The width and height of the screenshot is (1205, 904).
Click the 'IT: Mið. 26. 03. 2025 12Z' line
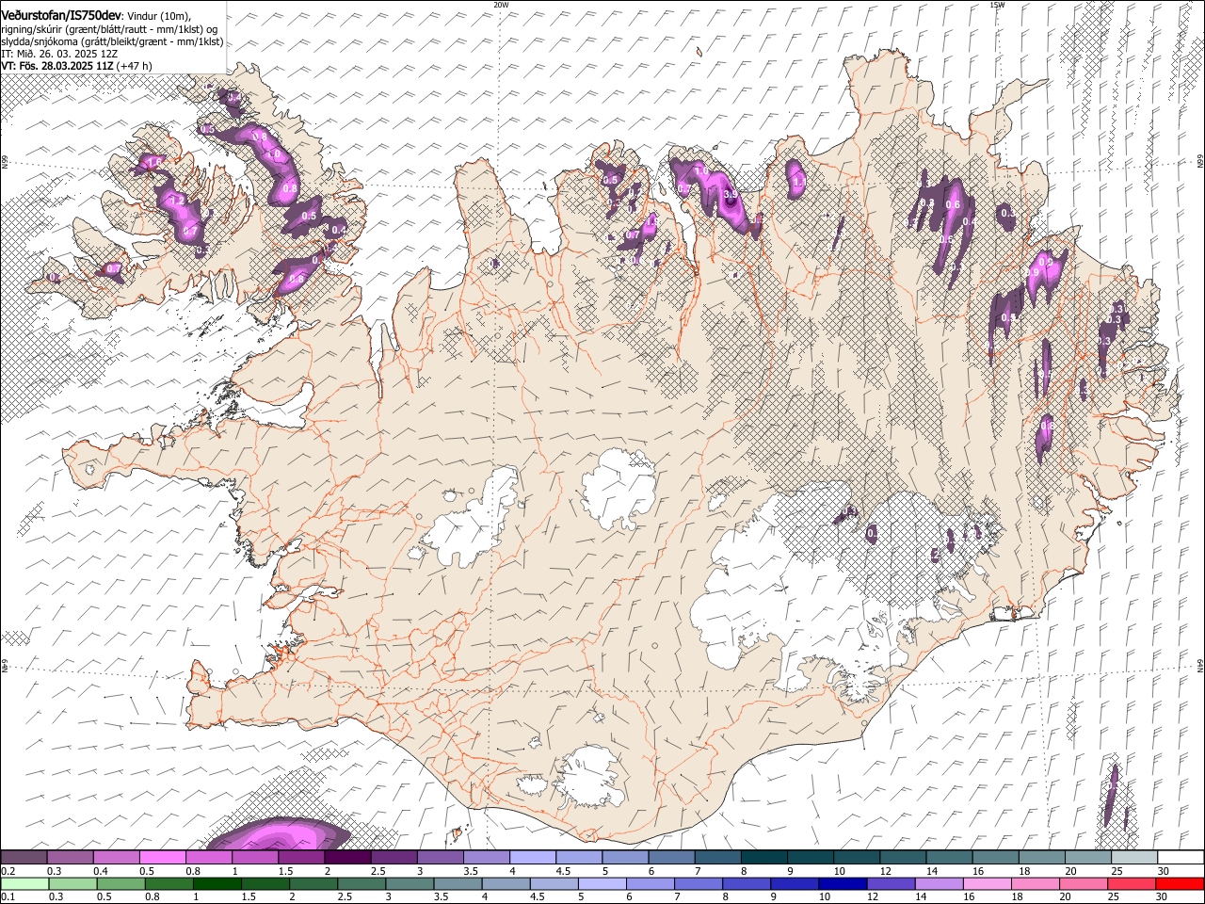59,54
